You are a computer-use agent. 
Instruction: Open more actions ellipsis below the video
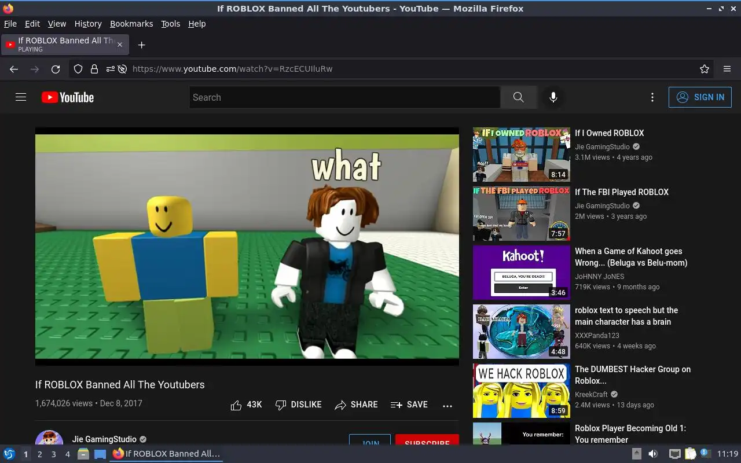tap(447, 406)
